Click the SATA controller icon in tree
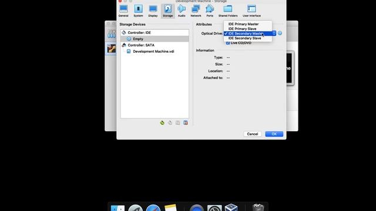The width and height of the screenshot is (376, 211). (124, 45)
